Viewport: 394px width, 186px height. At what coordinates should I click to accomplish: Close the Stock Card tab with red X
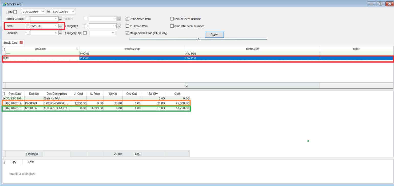[x=21, y=43]
